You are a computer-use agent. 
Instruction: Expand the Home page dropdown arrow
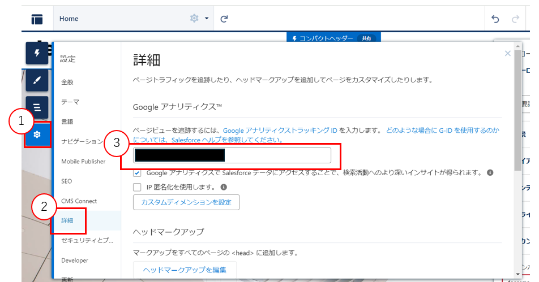click(x=207, y=18)
